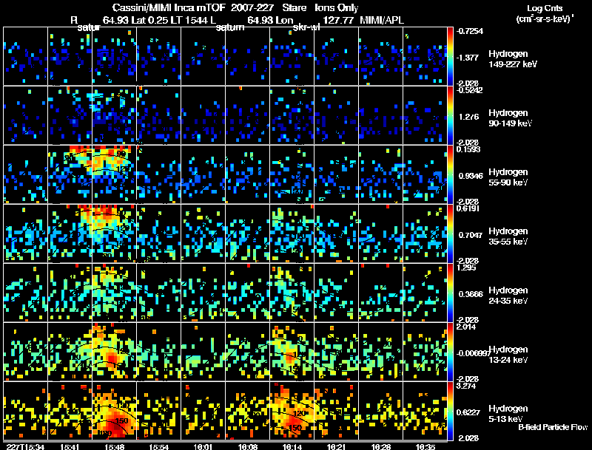Click the '0.3666' colorbar midpoint value
592x450 pixels.
click(x=471, y=294)
